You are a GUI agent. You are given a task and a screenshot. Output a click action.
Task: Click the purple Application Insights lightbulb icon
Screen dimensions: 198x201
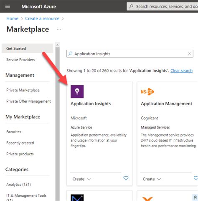point(77,92)
